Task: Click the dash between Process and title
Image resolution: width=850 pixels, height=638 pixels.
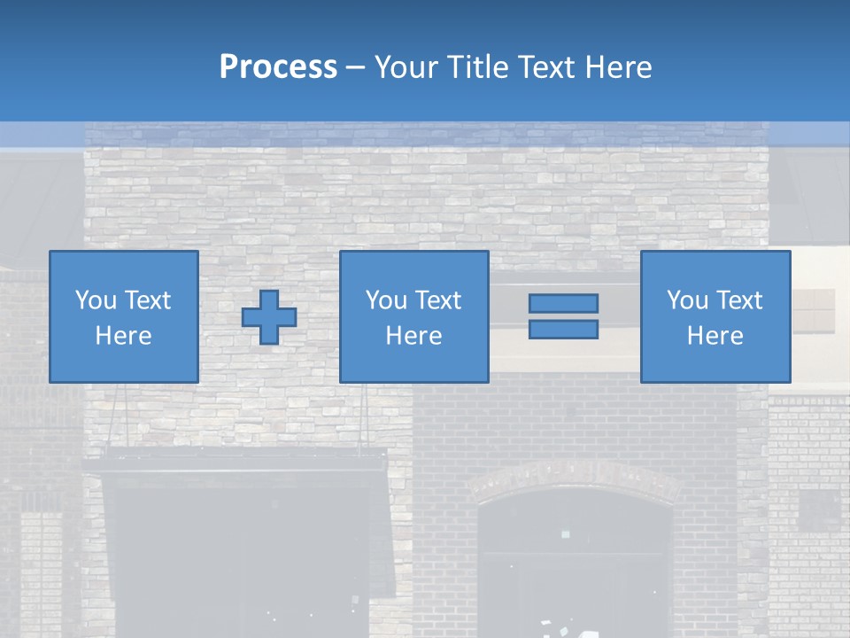Action: [x=355, y=66]
